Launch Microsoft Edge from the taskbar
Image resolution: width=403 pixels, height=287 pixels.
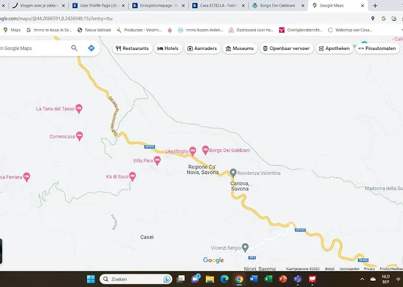point(225,279)
